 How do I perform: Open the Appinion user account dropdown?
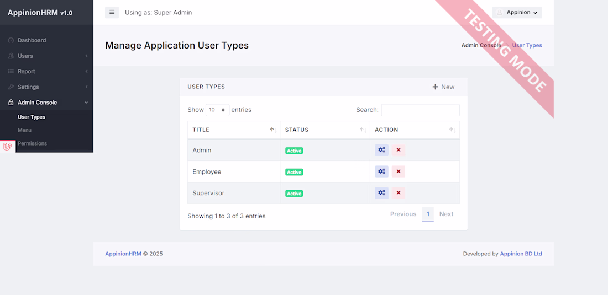[x=517, y=12]
